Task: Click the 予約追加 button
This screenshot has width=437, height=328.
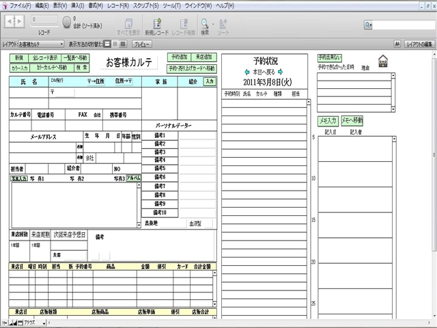Action: [180, 57]
